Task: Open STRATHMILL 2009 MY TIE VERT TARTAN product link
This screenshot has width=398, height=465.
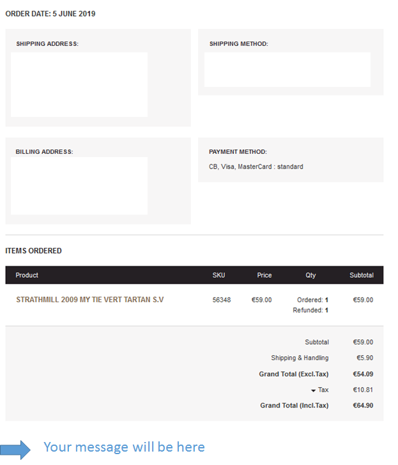Action: [x=90, y=300]
